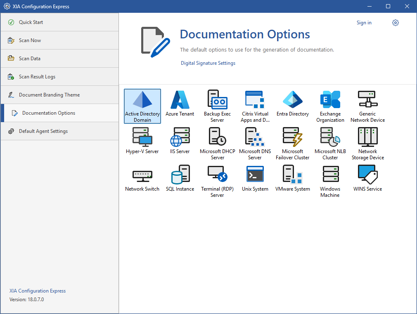Open the settings gear icon
Viewport: 417px width, 314px height.
point(396,23)
